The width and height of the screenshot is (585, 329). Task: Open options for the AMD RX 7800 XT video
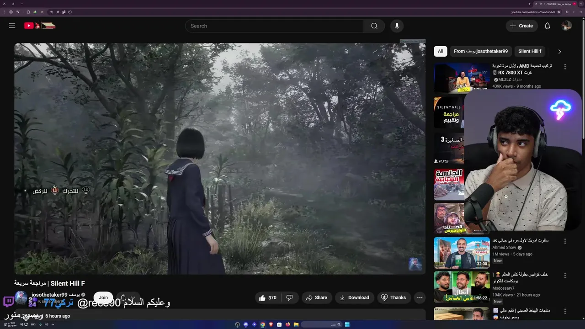565,67
